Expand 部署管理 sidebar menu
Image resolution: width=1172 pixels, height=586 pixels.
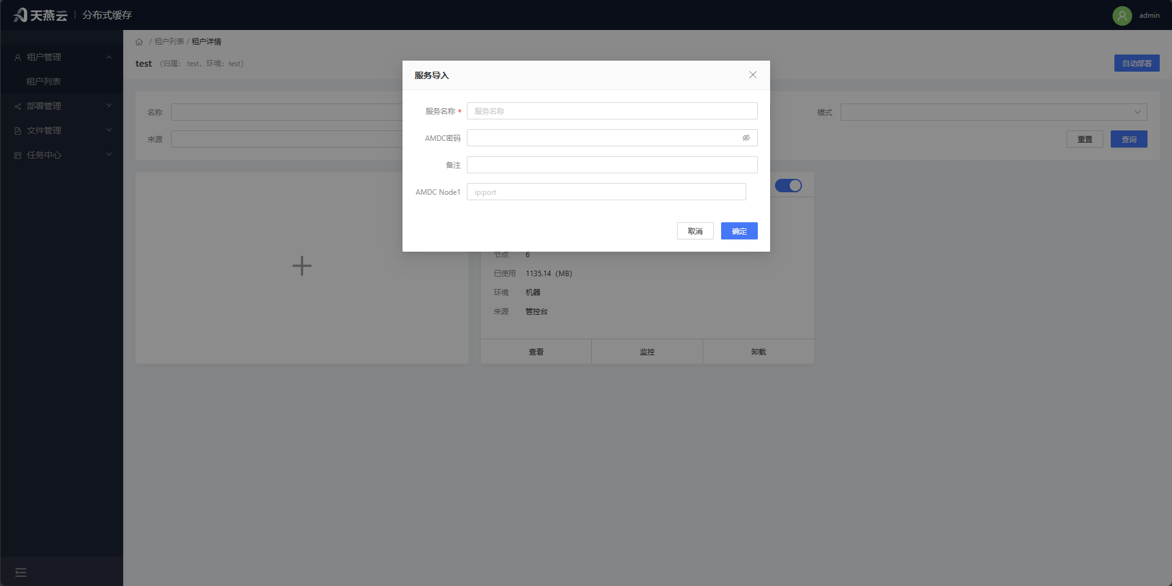point(61,106)
